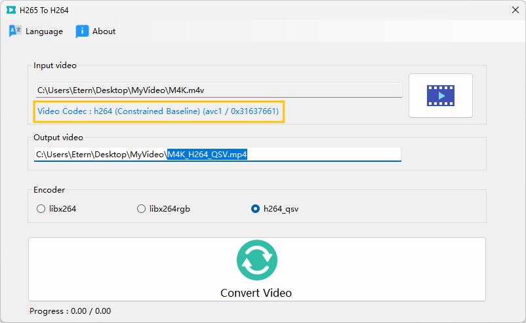
Task: Click the Progress 0.00 / 0.00 status text
Action: (70, 311)
